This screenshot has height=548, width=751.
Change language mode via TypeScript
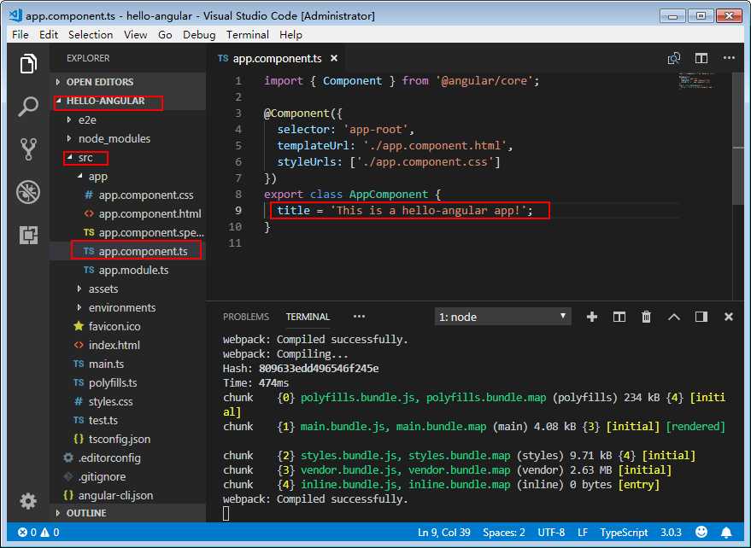624,532
